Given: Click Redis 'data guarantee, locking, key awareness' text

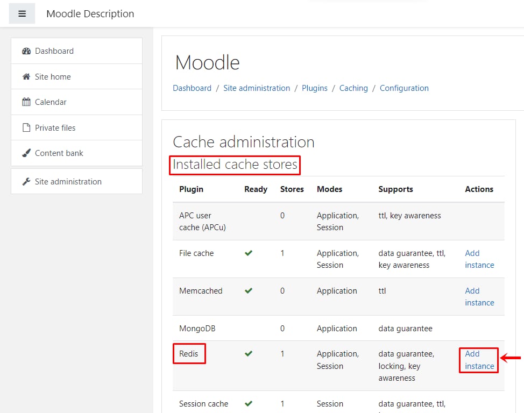Looking at the screenshot, I should point(406,366).
